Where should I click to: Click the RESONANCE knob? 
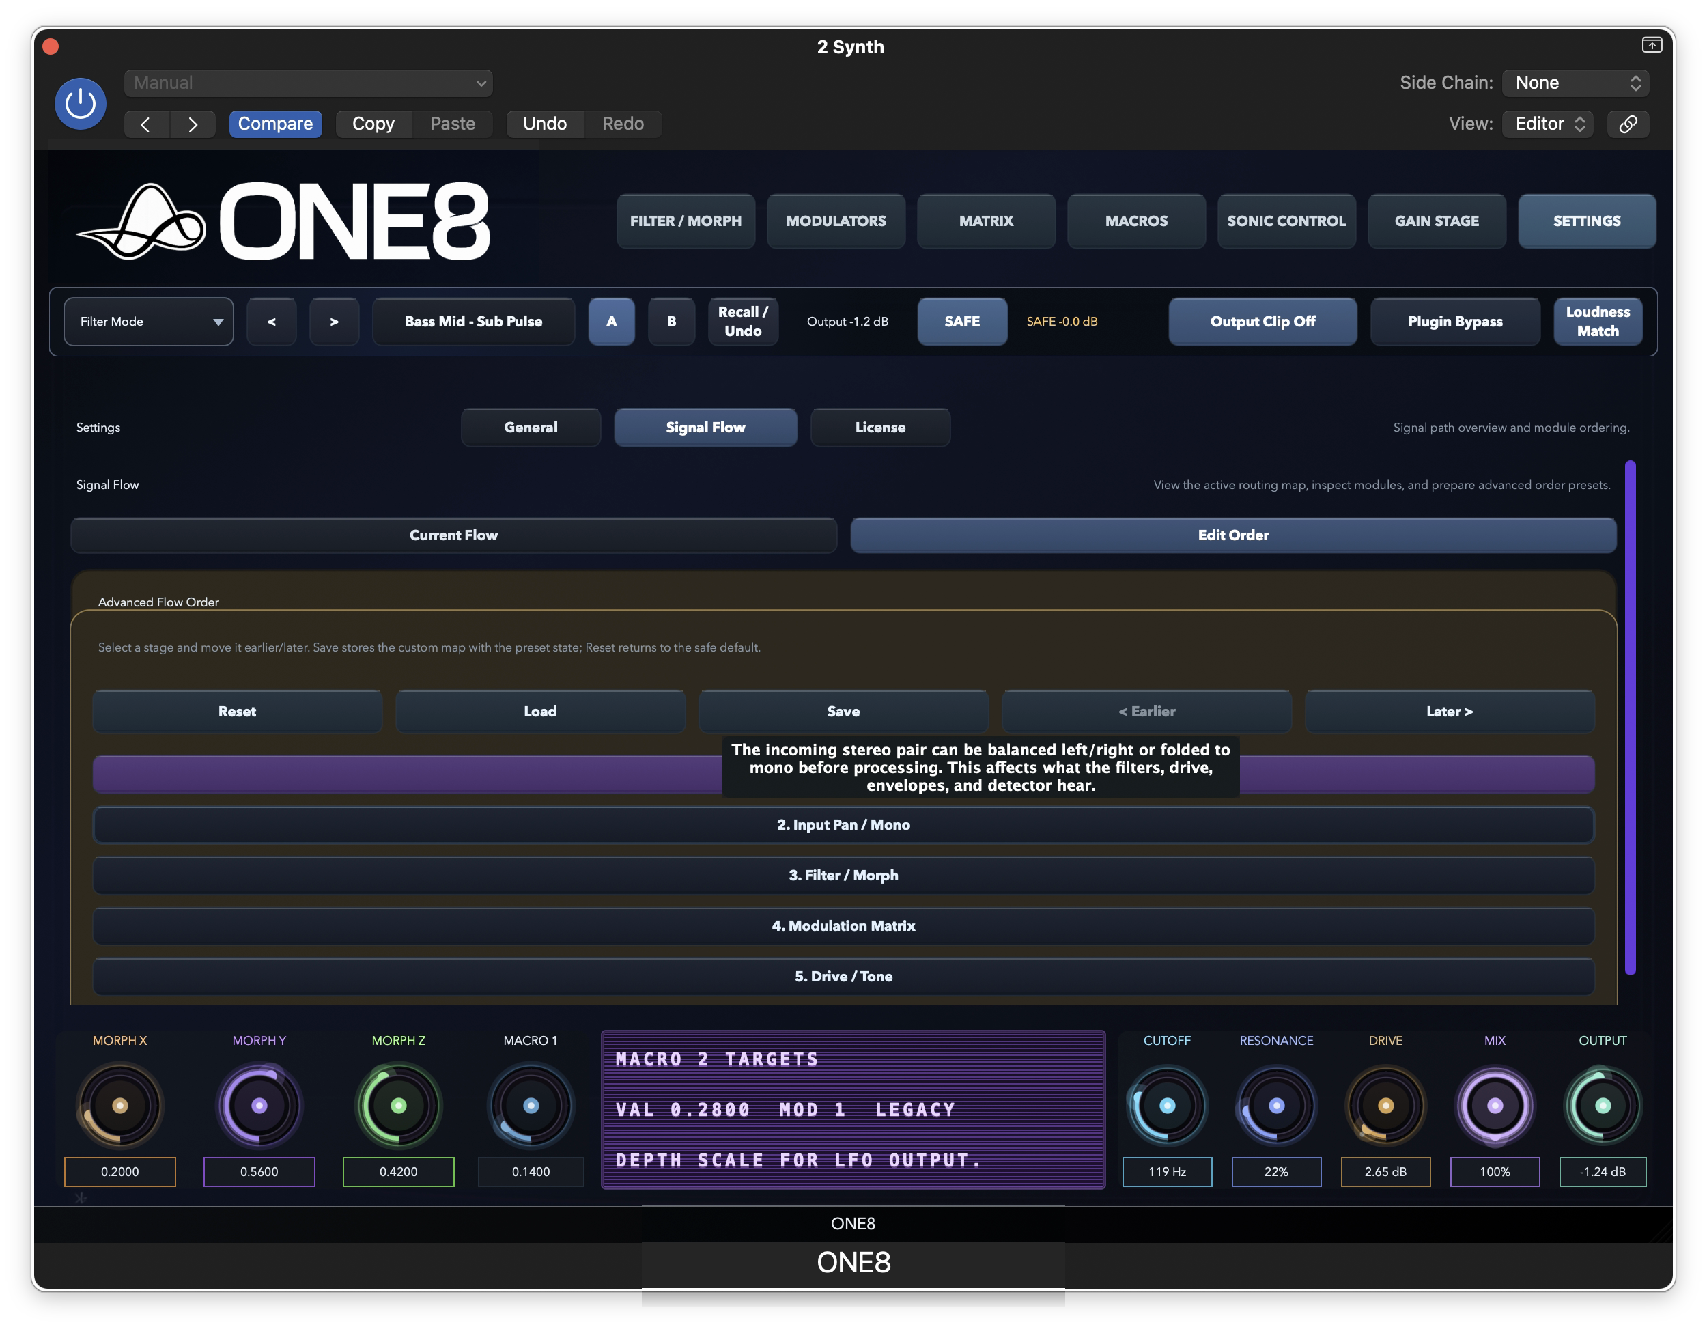(x=1276, y=1106)
